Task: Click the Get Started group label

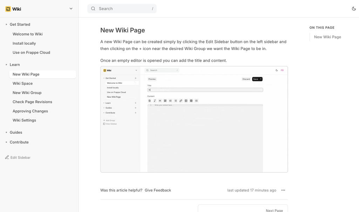Action: coord(20,24)
